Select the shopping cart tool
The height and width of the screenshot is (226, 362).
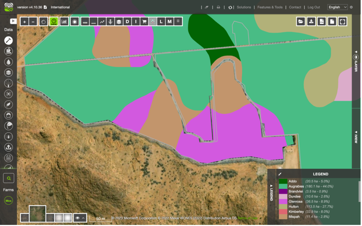coord(144,21)
